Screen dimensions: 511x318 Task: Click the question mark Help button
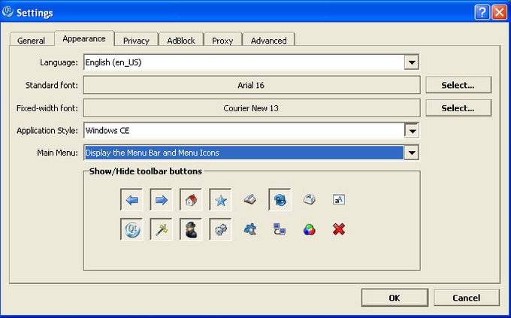click(482, 12)
